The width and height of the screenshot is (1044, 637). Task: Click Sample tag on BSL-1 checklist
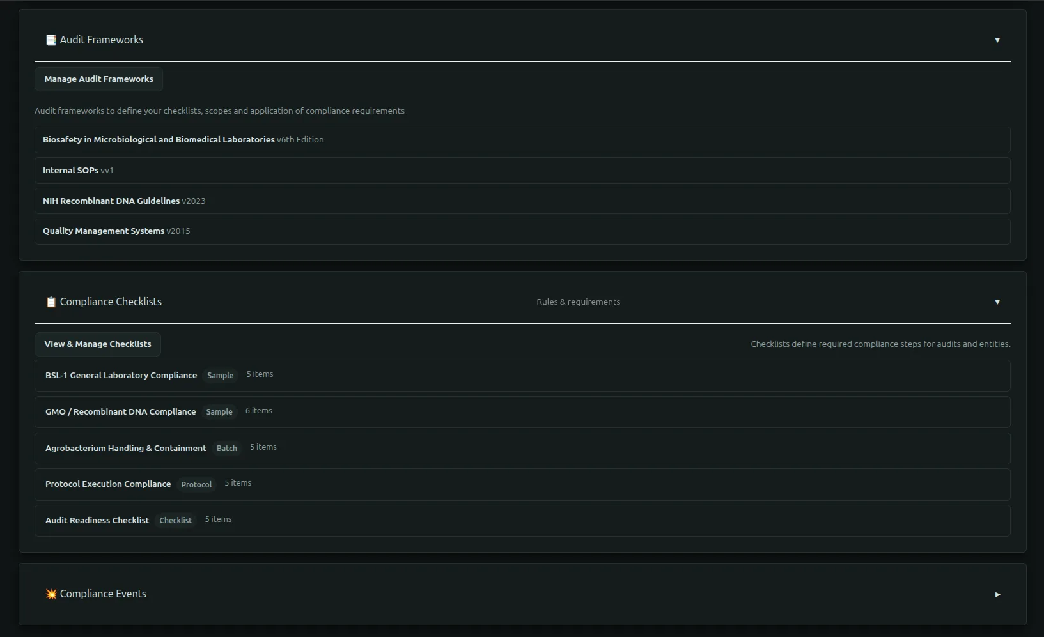click(x=221, y=376)
